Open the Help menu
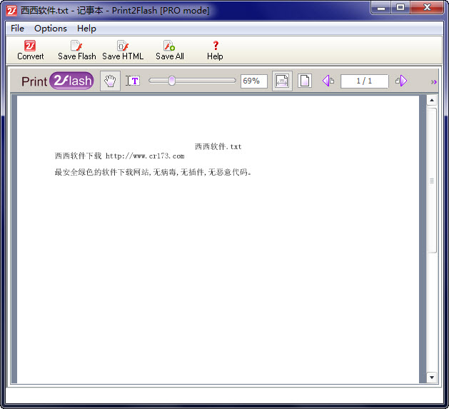The width and height of the screenshot is (449, 409). pos(86,29)
